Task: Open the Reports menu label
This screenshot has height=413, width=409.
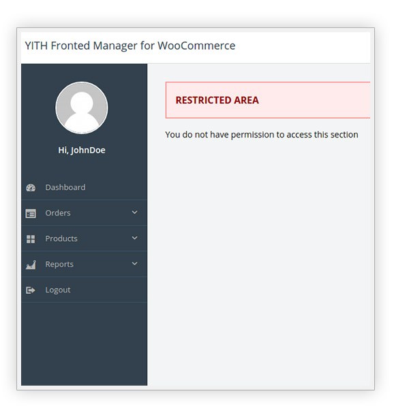Action: tap(59, 264)
